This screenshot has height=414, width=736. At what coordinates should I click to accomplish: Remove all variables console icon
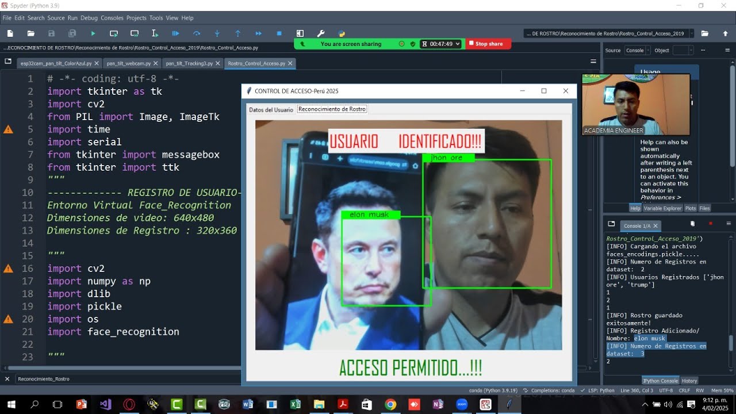693,224
